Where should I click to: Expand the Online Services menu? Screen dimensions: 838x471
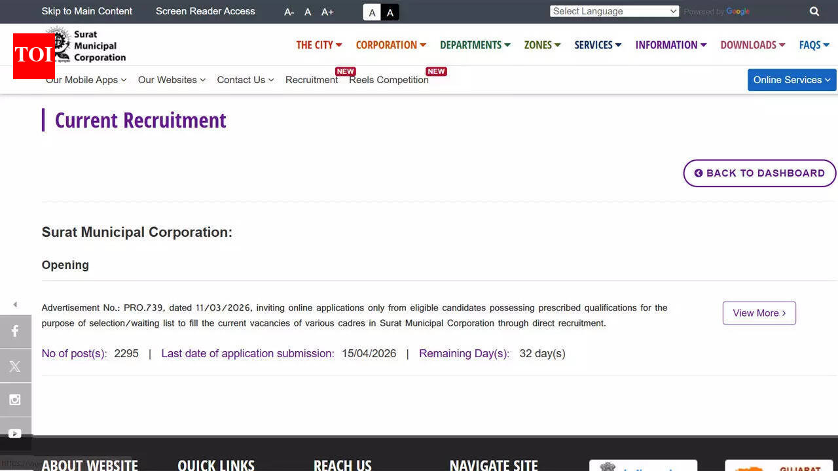click(x=791, y=80)
